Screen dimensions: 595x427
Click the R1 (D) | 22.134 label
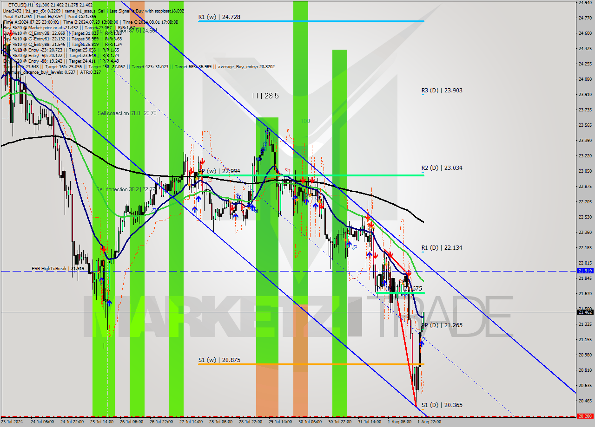click(x=442, y=248)
